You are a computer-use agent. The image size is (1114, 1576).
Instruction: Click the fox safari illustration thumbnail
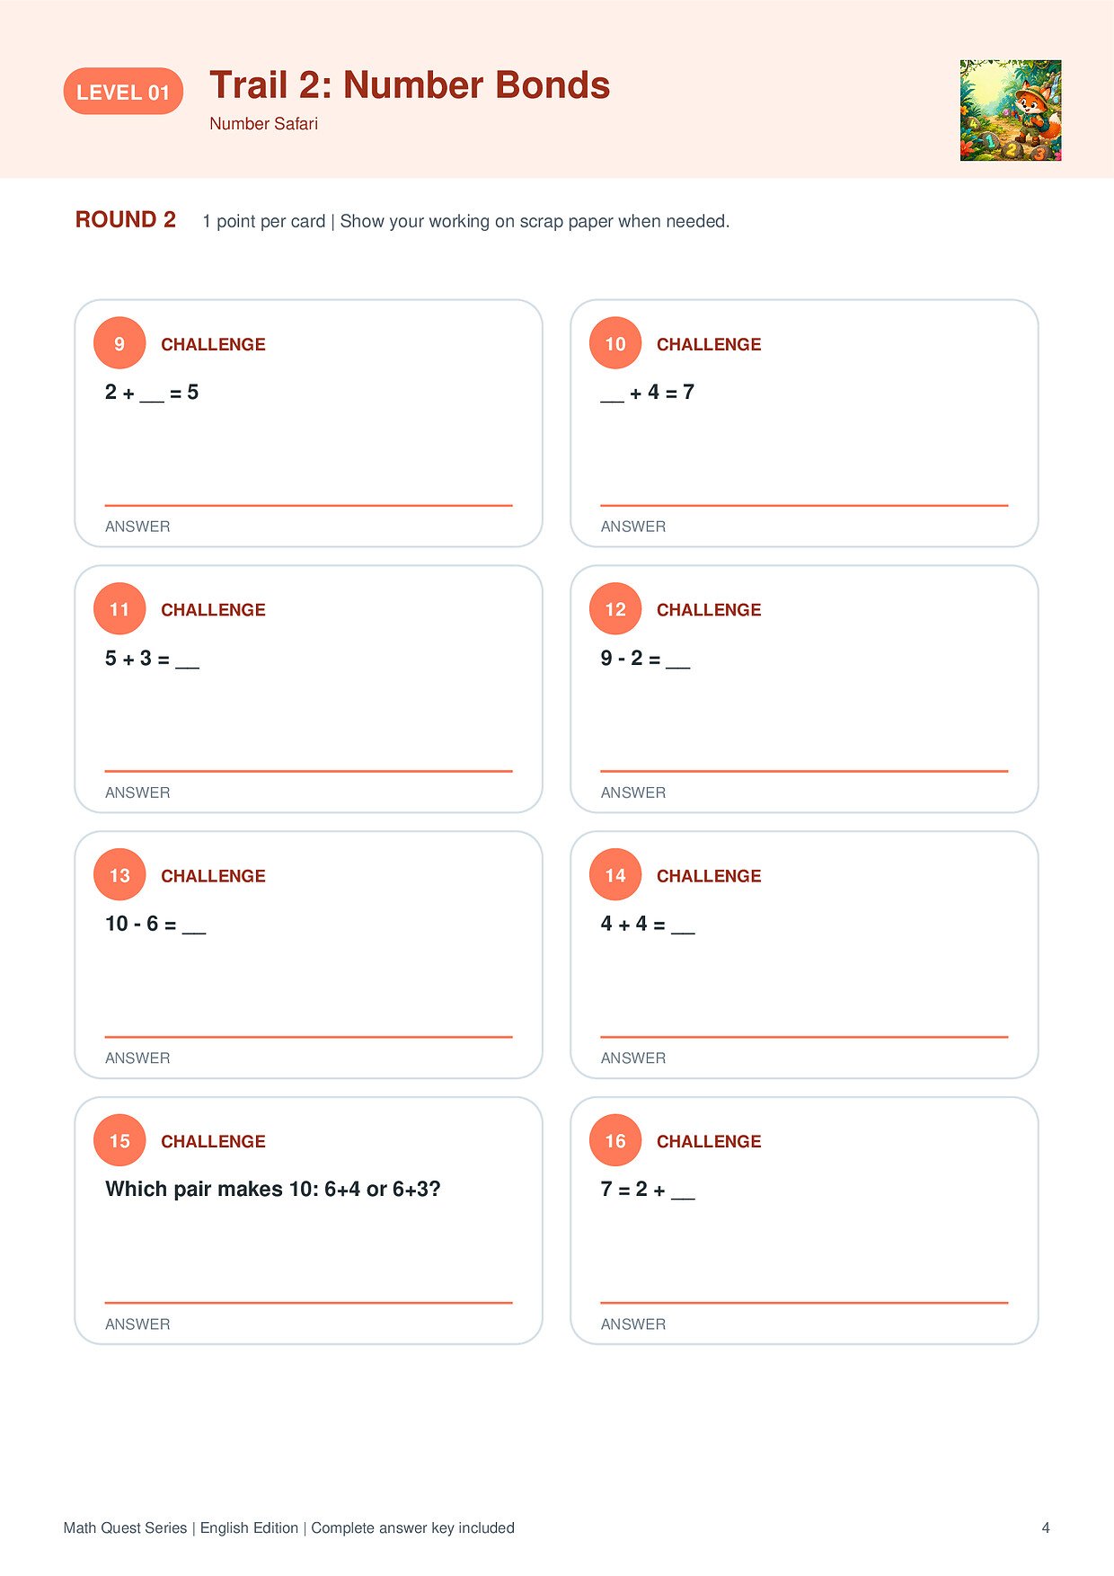click(1011, 111)
